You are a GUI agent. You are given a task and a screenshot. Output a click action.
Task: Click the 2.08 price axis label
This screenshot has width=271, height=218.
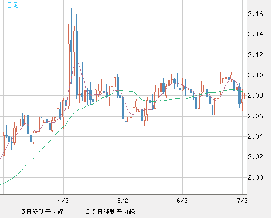pos(255,95)
